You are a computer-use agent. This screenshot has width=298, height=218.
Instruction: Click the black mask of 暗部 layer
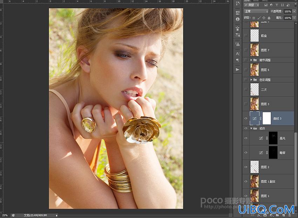[x=273, y=152]
